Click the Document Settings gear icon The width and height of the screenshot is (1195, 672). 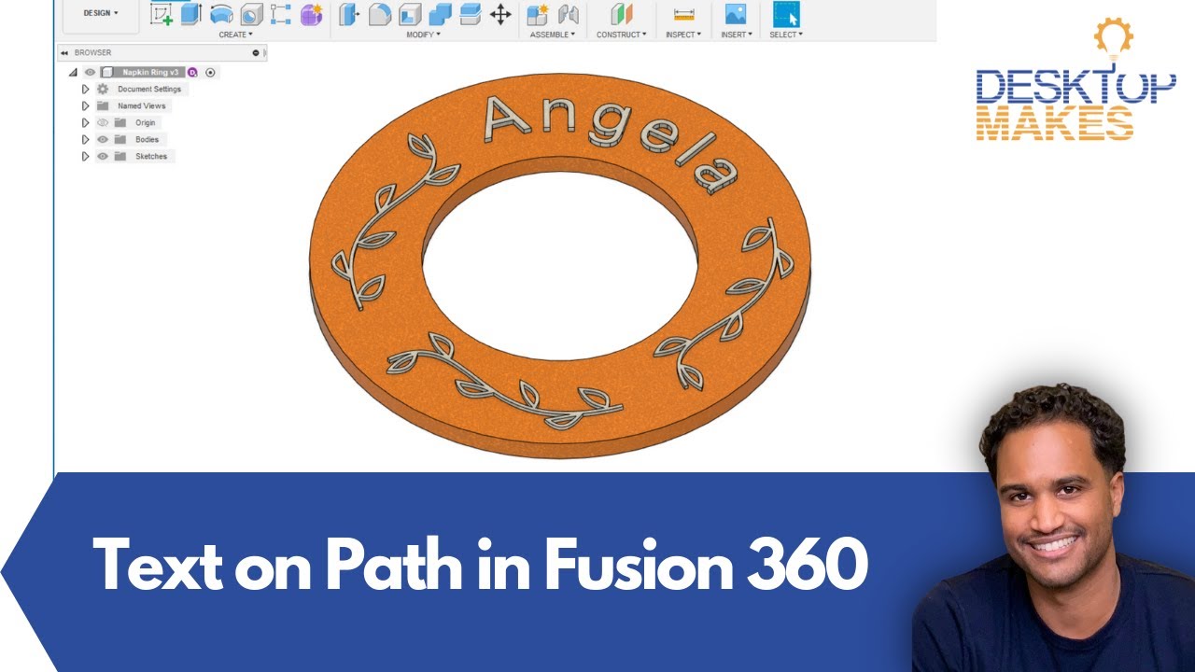[x=103, y=89]
